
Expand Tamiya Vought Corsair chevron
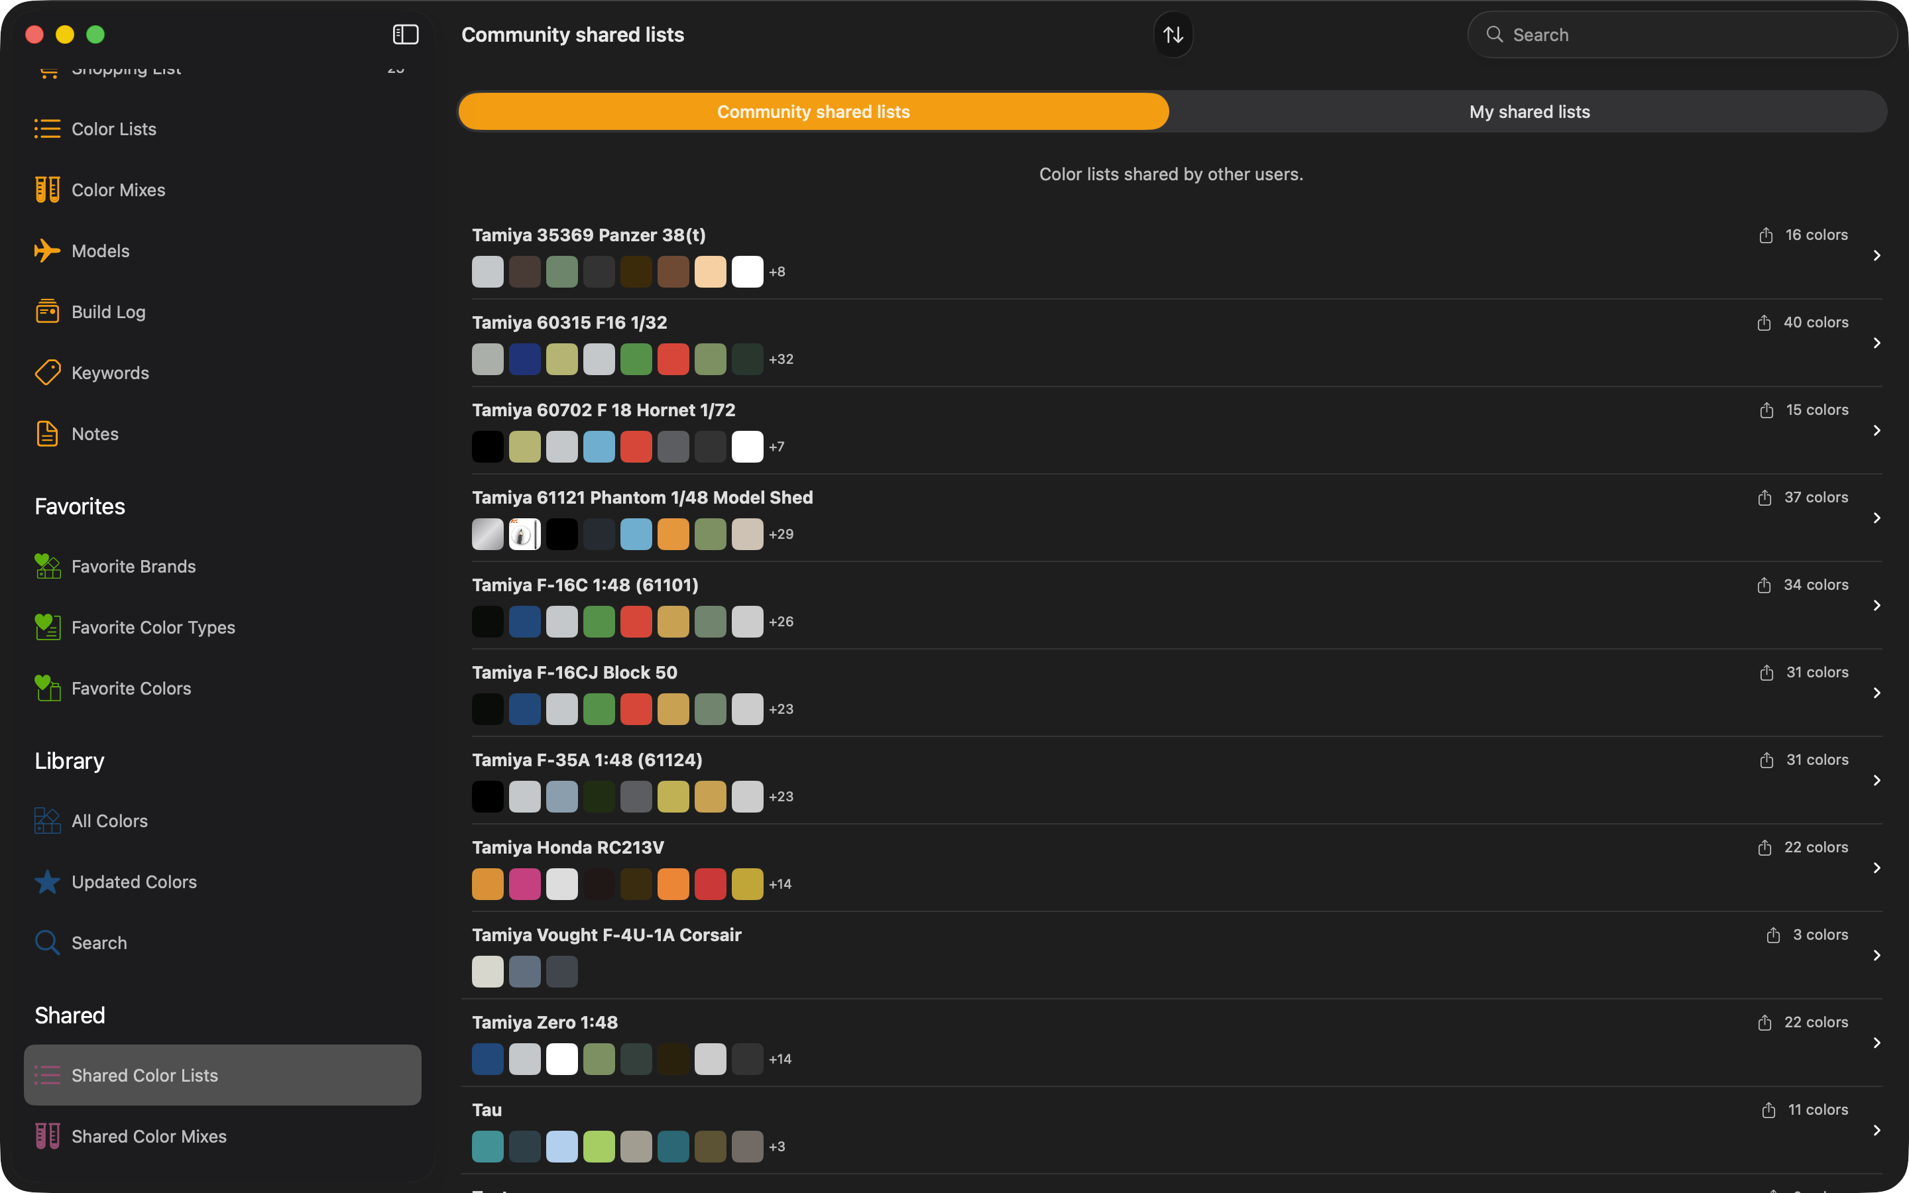tap(1877, 956)
